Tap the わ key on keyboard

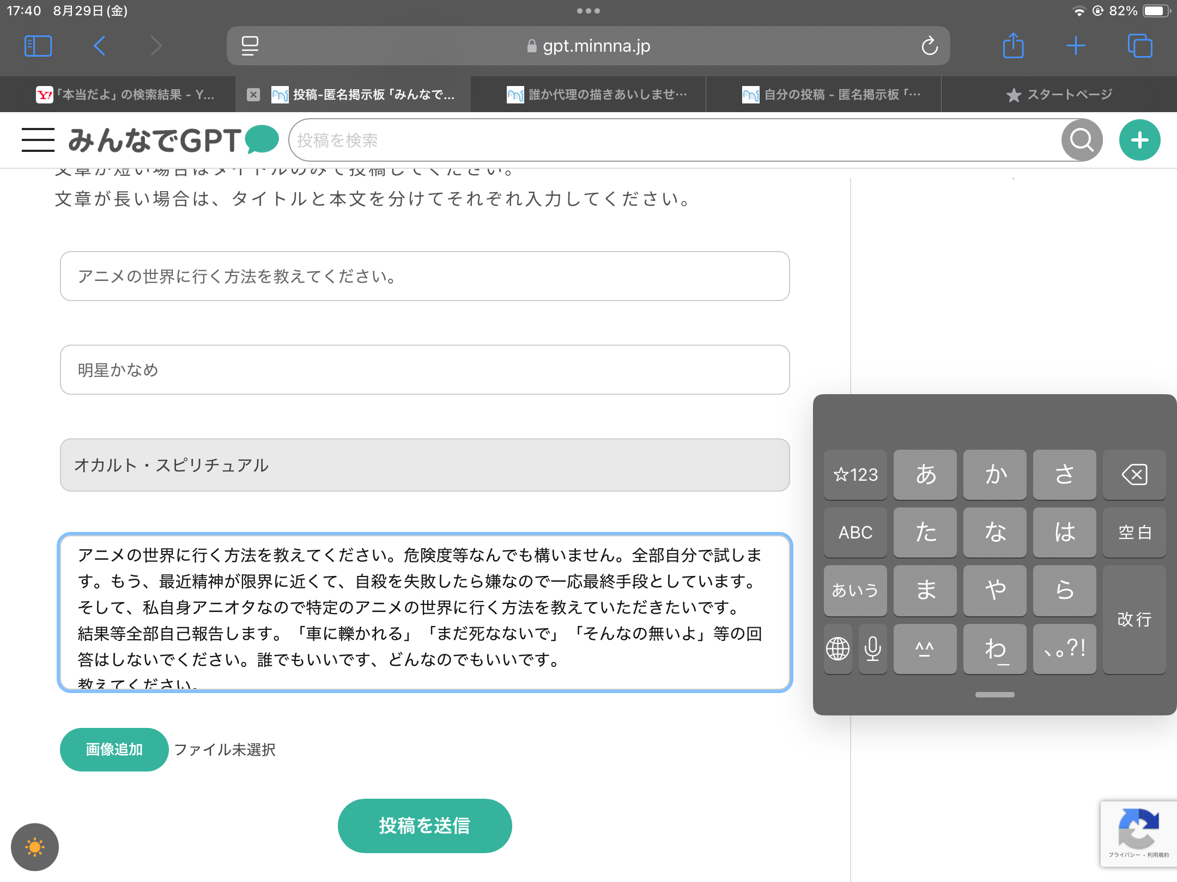(995, 648)
